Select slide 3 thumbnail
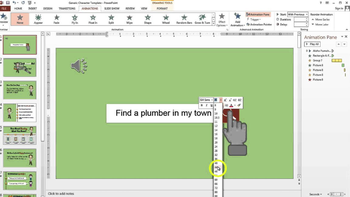 [20, 90]
